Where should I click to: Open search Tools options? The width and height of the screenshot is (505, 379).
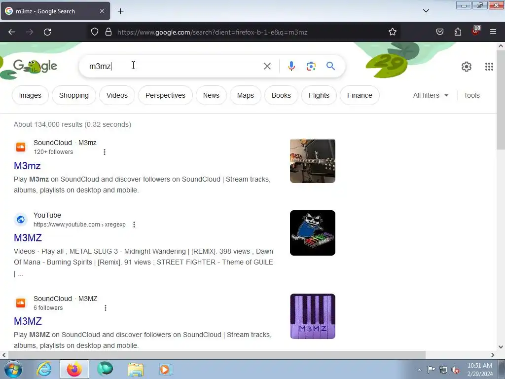coord(471,95)
